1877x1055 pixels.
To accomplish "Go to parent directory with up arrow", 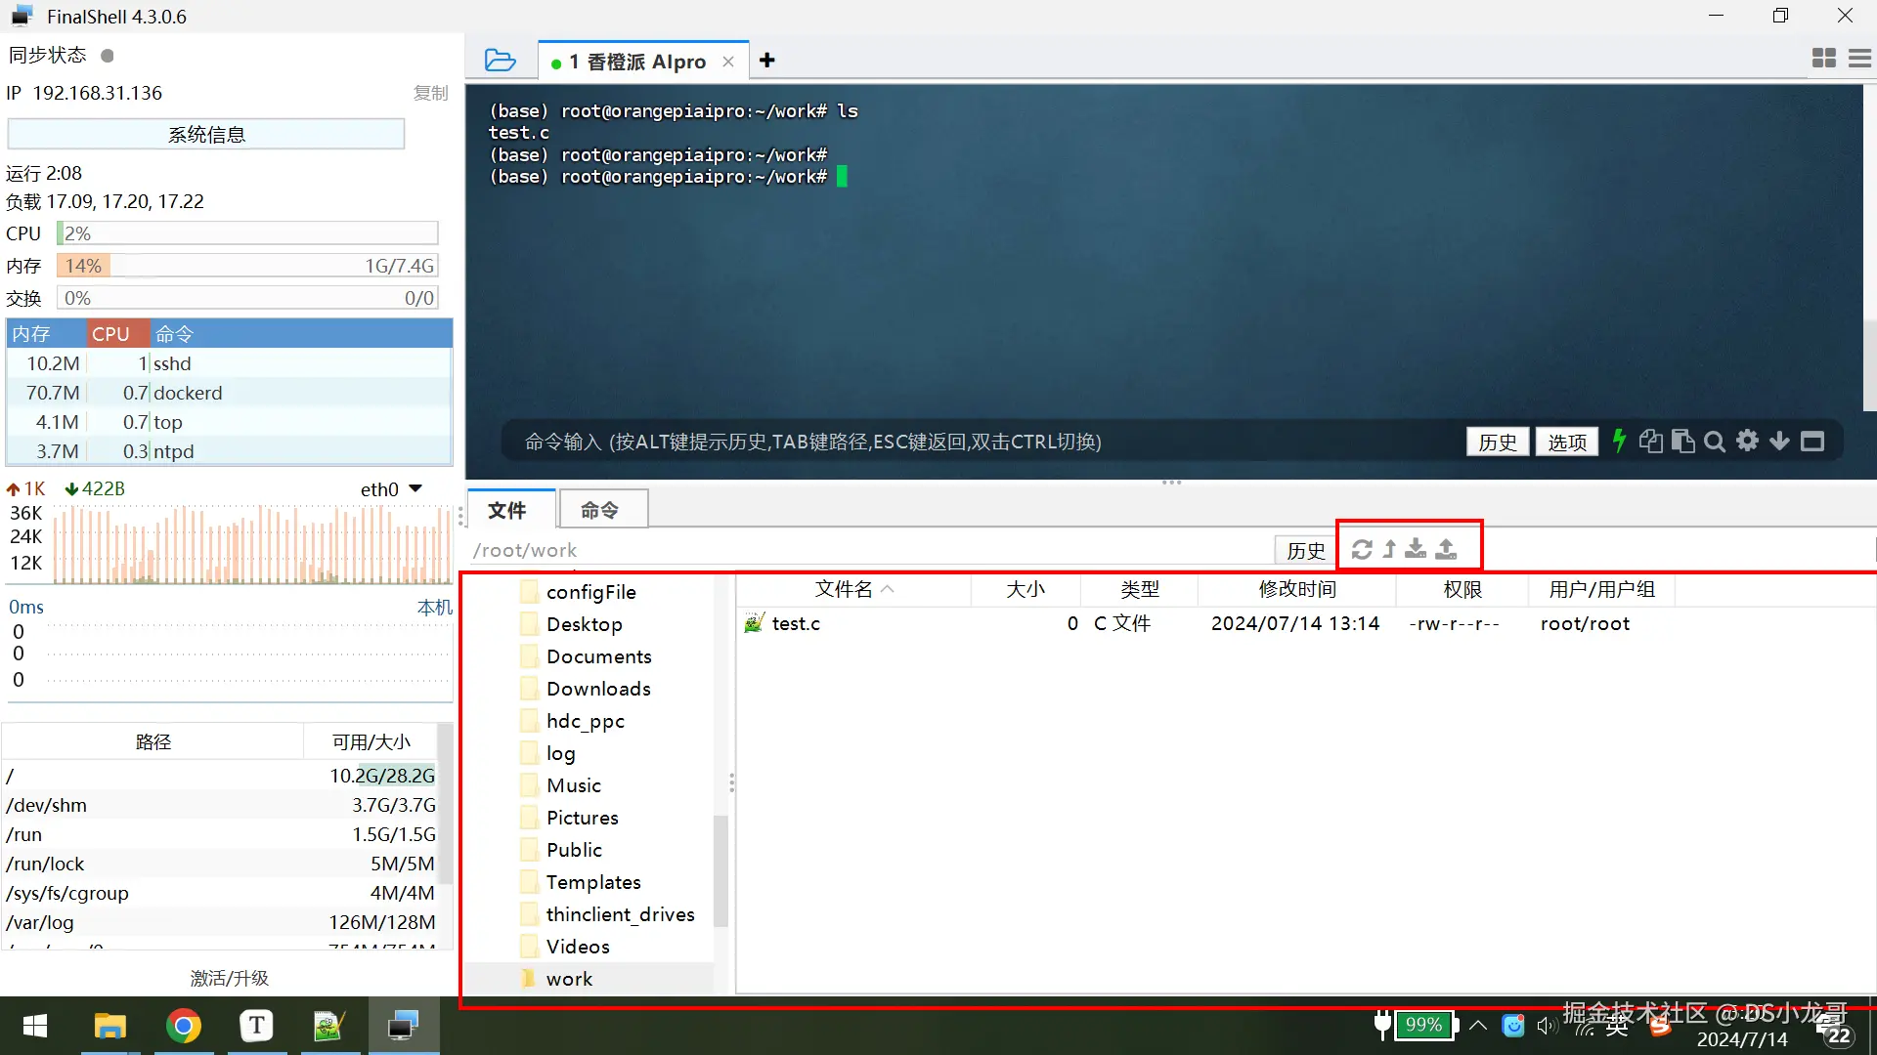I will pyautogui.click(x=1389, y=550).
